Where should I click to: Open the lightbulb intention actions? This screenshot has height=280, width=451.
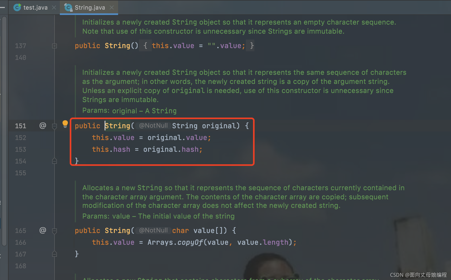tap(65, 124)
